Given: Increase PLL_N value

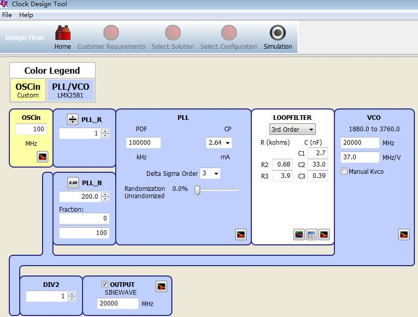Looking at the screenshot, I should [x=105, y=194].
